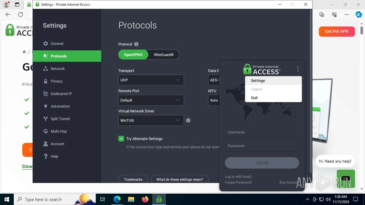Image resolution: width=365 pixels, height=205 pixels.
Task: Click info icon next to Protocol label
Action: point(136,44)
